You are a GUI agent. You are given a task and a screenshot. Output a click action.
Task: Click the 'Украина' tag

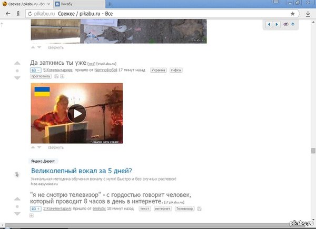click(x=159, y=69)
